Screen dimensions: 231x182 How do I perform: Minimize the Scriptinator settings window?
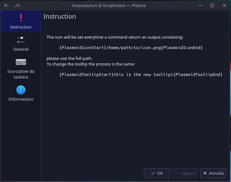click(x=200, y=6)
